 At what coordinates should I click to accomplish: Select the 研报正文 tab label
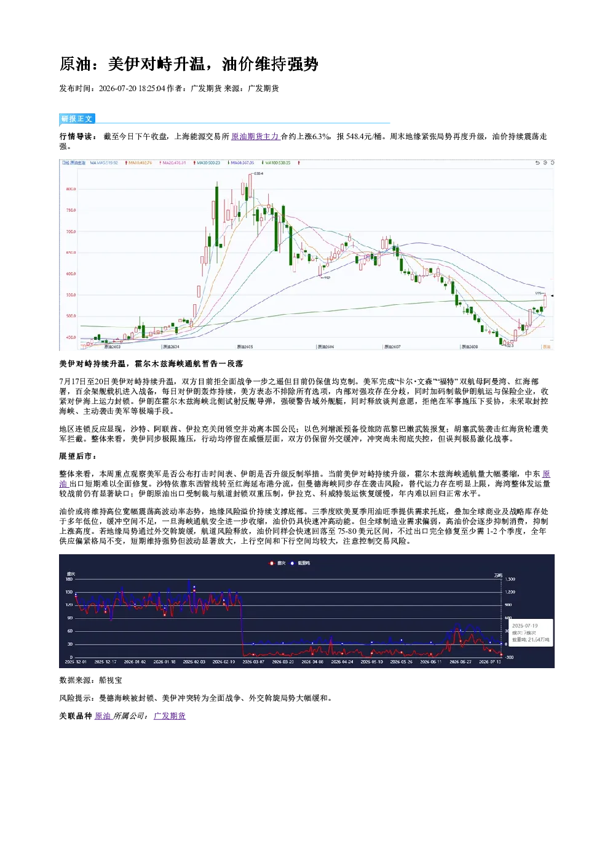(x=77, y=119)
